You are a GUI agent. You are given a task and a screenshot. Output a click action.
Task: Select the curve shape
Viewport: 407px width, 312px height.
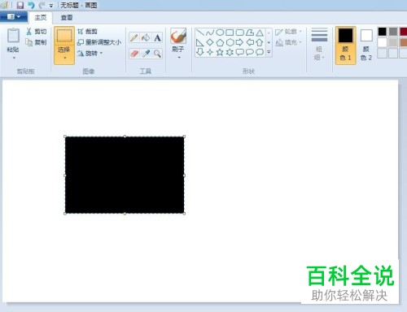coord(210,32)
